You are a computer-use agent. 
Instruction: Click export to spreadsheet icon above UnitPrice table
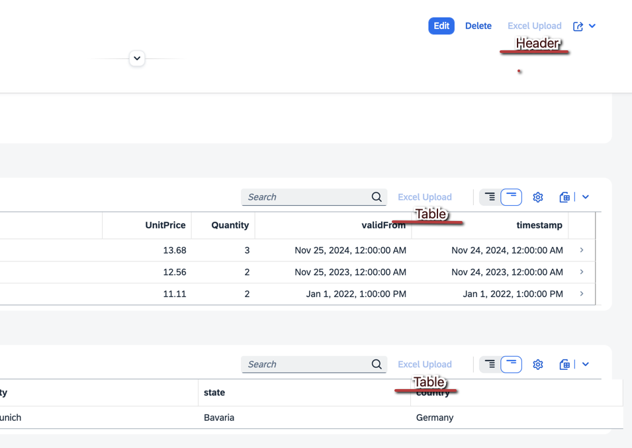[564, 197]
